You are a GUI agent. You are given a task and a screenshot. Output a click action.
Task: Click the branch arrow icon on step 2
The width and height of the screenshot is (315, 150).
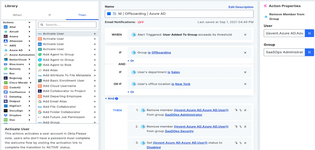236,126
